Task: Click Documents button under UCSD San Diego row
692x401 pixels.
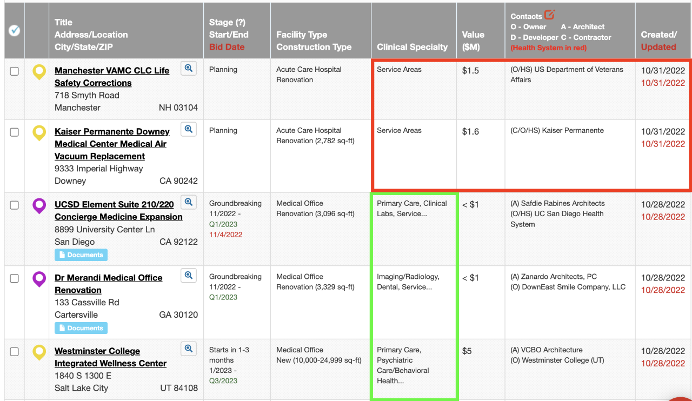Action: pos(81,255)
